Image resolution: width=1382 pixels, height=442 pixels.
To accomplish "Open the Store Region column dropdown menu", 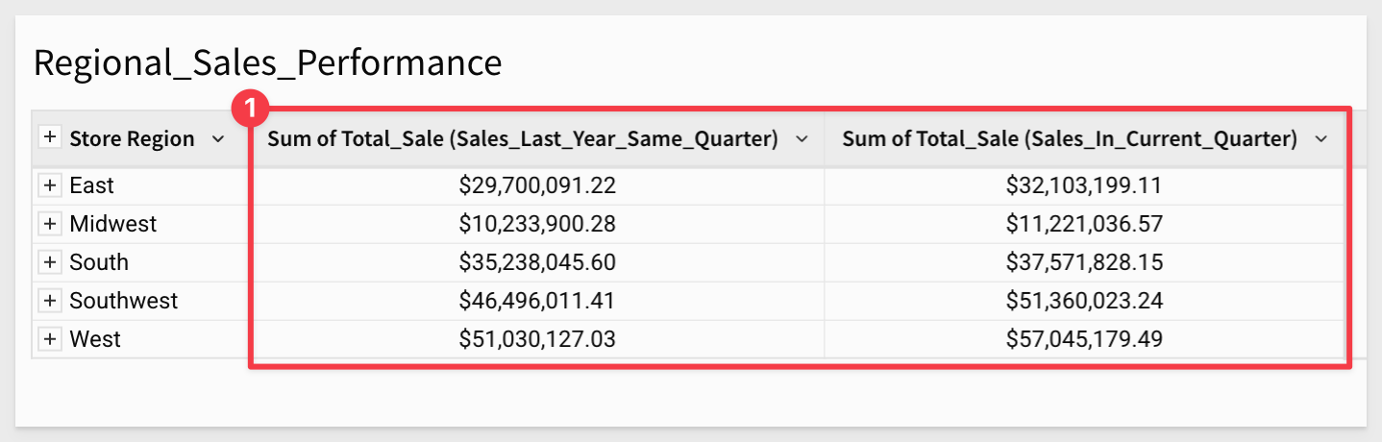I will tap(218, 139).
